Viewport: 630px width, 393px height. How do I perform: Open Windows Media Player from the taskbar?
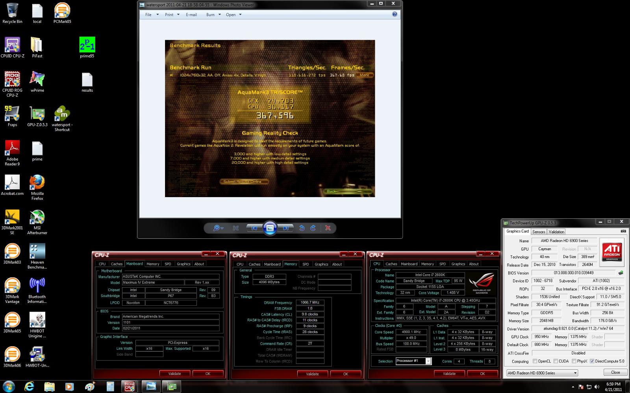tap(69, 386)
